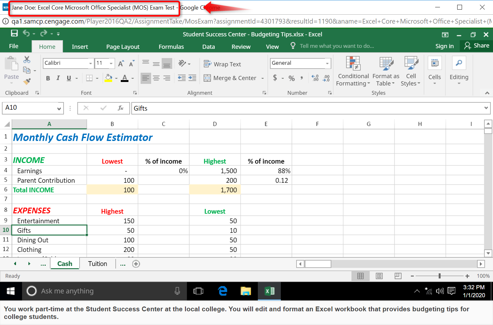The height and width of the screenshot is (325, 493).
Task: Open File Explorer from the taskbar
Action: tap(246, 291)
